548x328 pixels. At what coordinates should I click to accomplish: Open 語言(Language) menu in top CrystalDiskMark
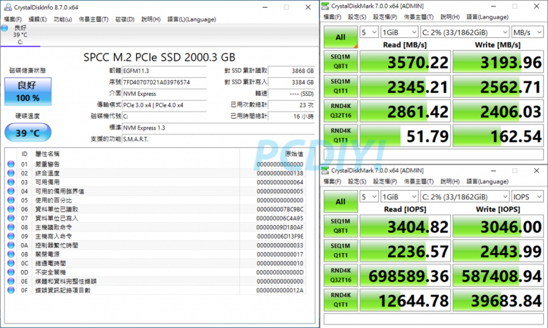coord(487,17)
